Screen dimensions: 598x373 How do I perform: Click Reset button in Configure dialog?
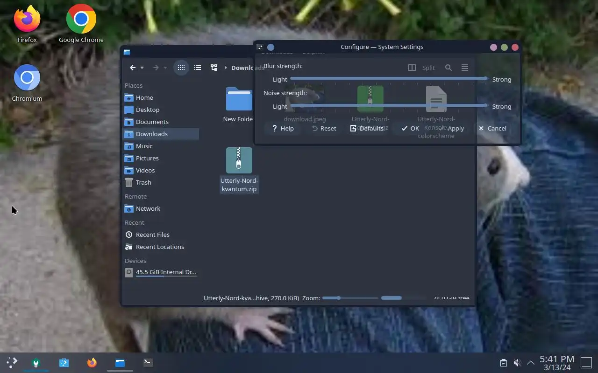324,128
